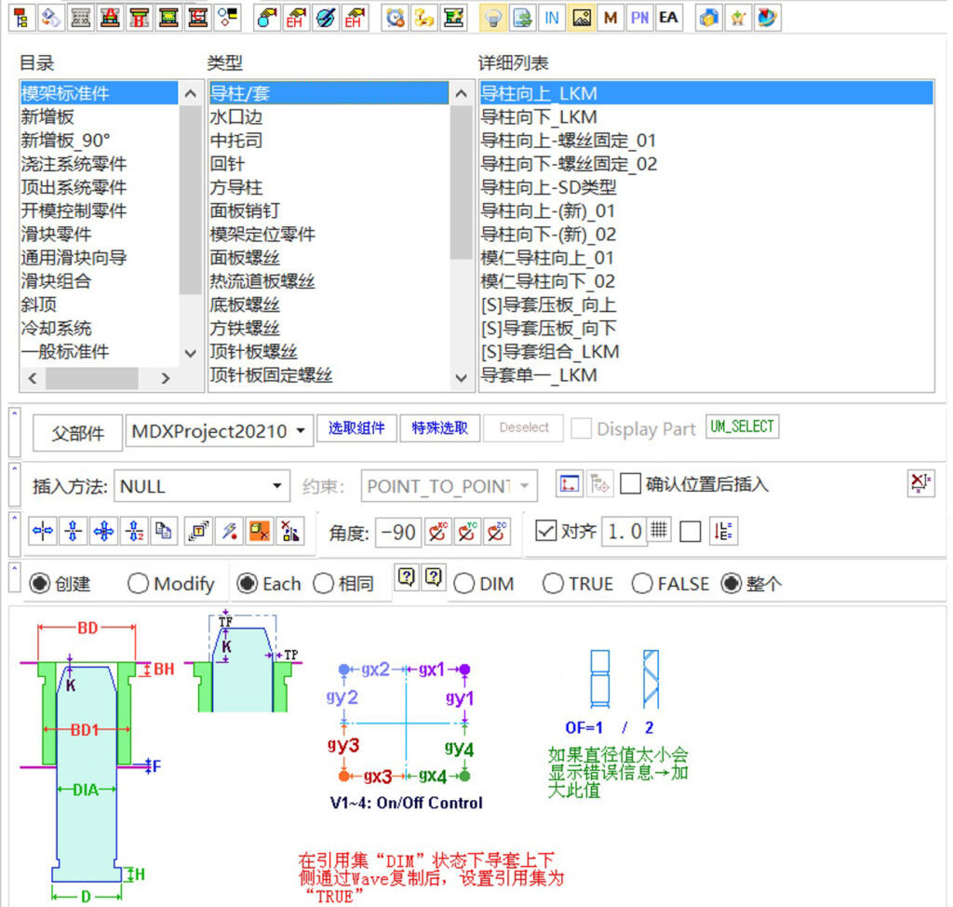The height and width of the screenshot is (907, 953).
Task: Select 冷却系统 in 目录 list
Action: tap(100, 329)
